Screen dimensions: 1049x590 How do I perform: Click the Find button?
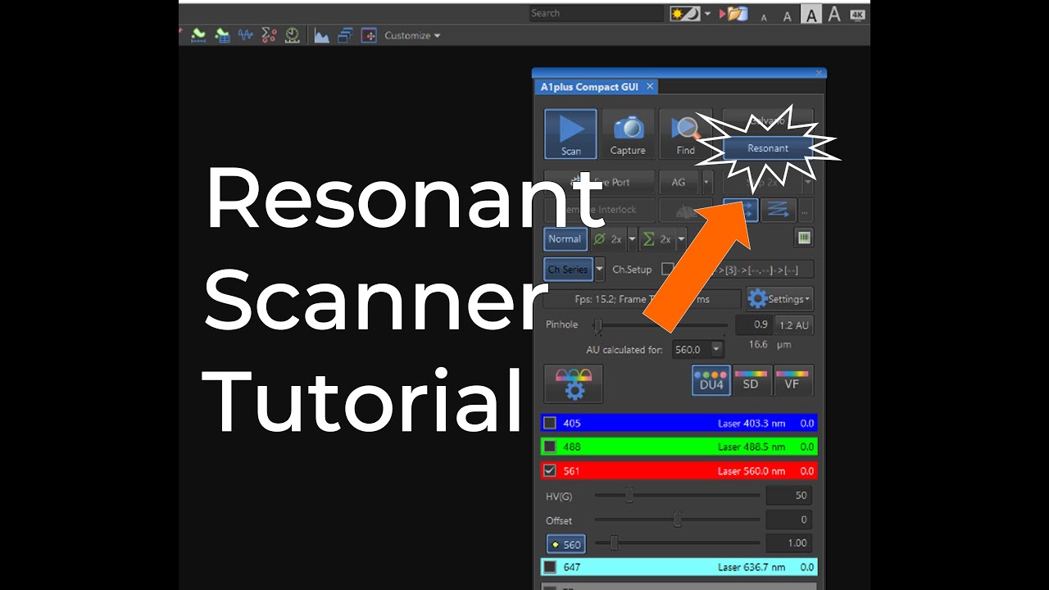686,134
